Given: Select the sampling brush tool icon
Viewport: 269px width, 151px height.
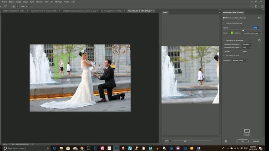Looking at the screenshot, I should (5, 6).
